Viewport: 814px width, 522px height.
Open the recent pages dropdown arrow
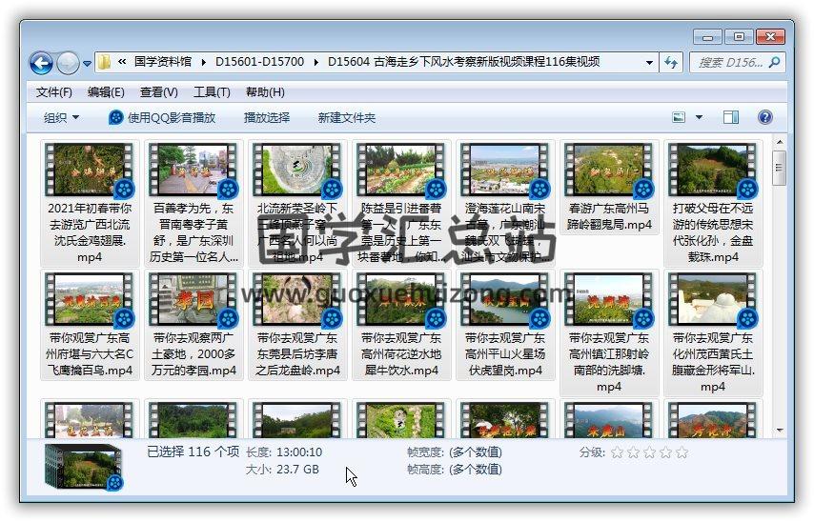click(87, 64)
